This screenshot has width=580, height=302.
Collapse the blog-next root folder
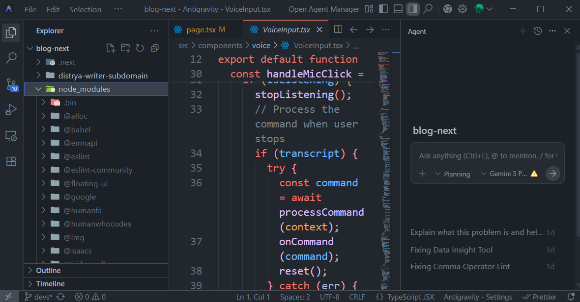click(30, 49)
